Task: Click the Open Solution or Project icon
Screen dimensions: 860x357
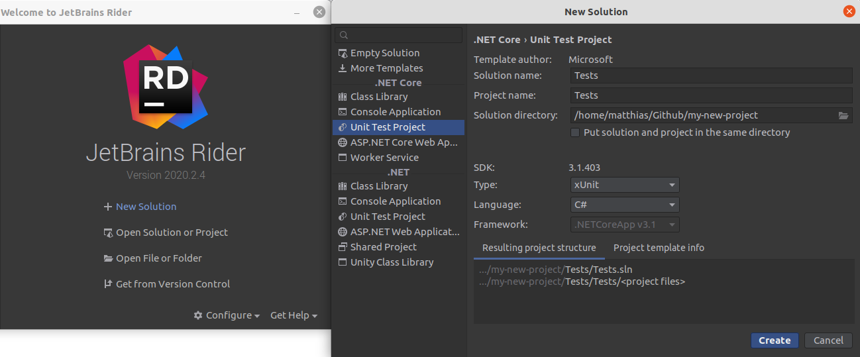Action: [109, 232]
